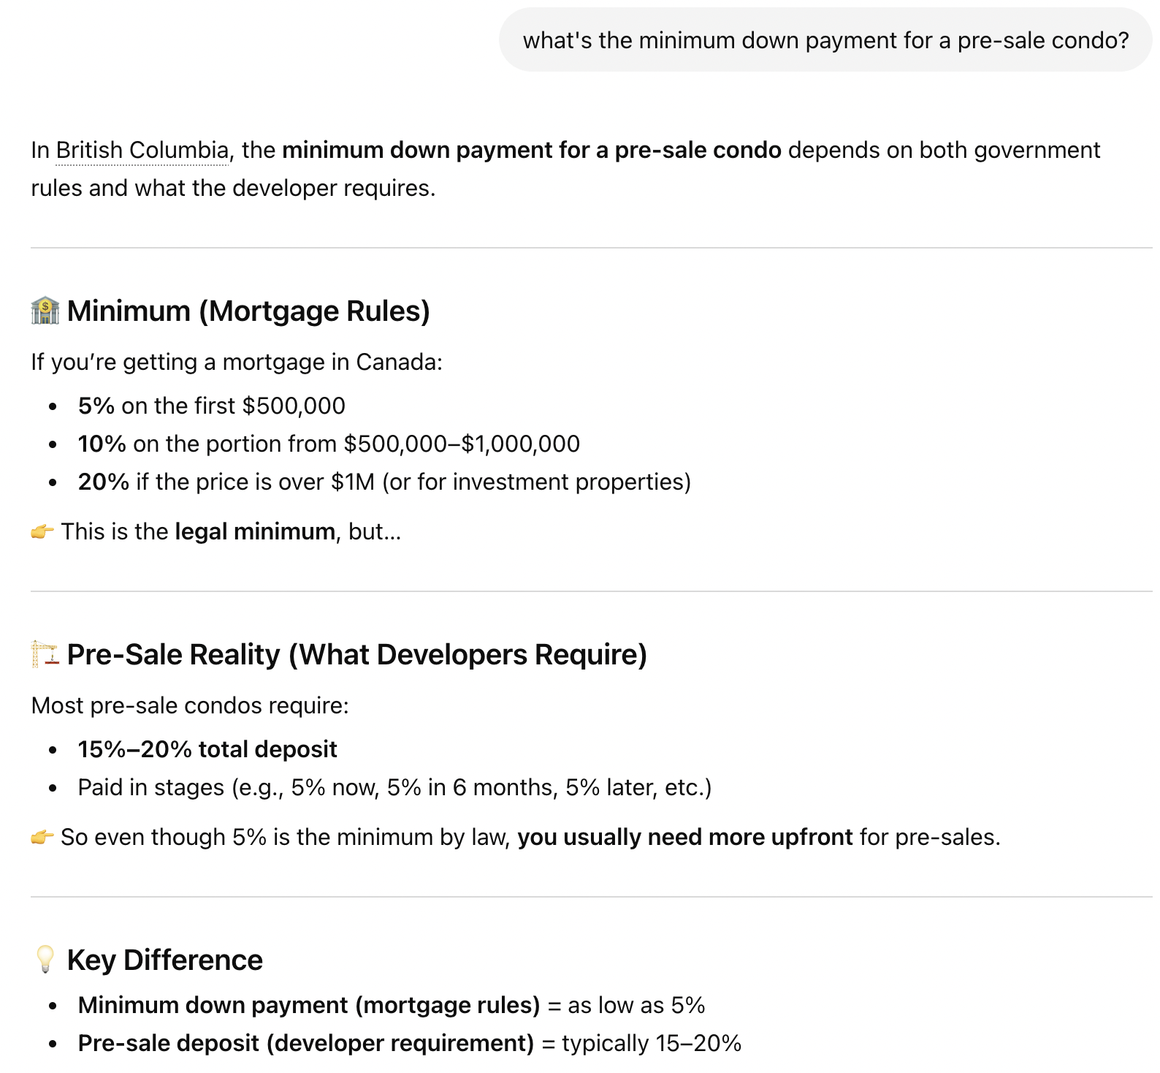Screen dimensions: 1160x1073
Task: Click the light bulb emoji icon
Action: coord(45,960)
